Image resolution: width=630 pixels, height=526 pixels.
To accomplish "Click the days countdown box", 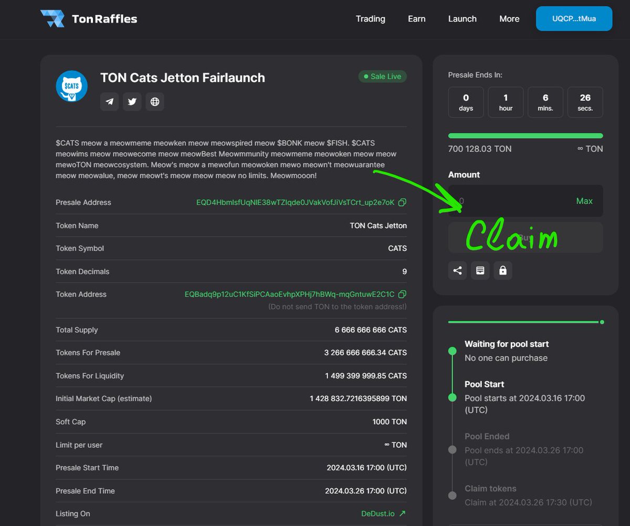I will point(466,102).
